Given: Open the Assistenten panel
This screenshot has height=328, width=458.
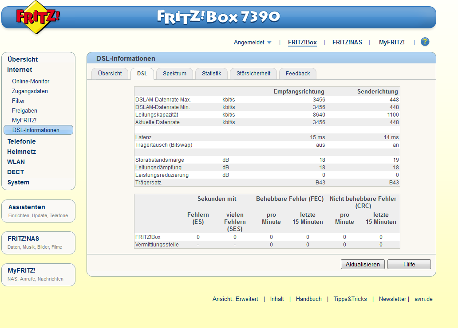Looking at the screenshot, I should tap(38, 211).
